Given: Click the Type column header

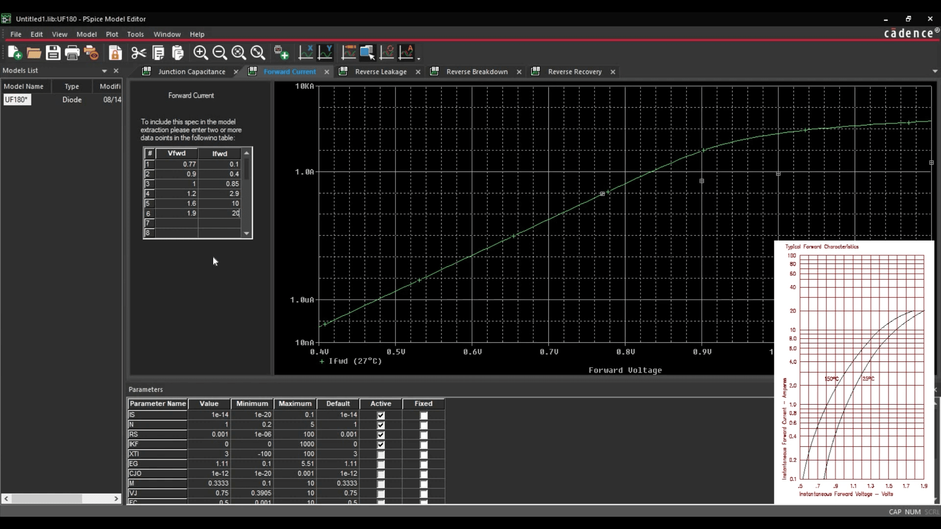Looking at the screenshot, I should (72, 86).
